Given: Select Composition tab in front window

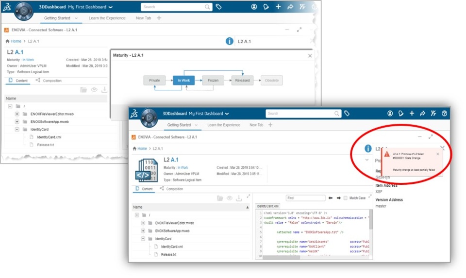Looking at the screenshot, I should [x=171, y=189].
